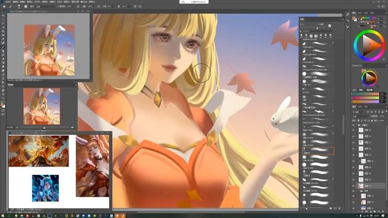Viewport: 388px width, 218px height.
Task: Select the Crop tool
Action: pos(3,31)
